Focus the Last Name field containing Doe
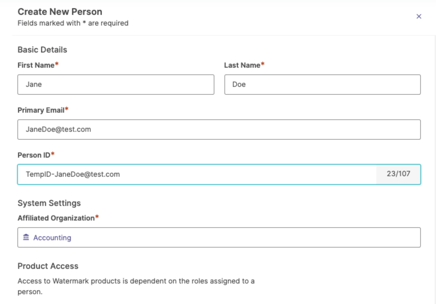436x304 pixels. coord(323,85)
